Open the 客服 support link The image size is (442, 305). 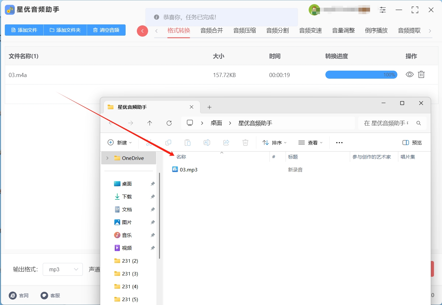(x=50, y=295)
